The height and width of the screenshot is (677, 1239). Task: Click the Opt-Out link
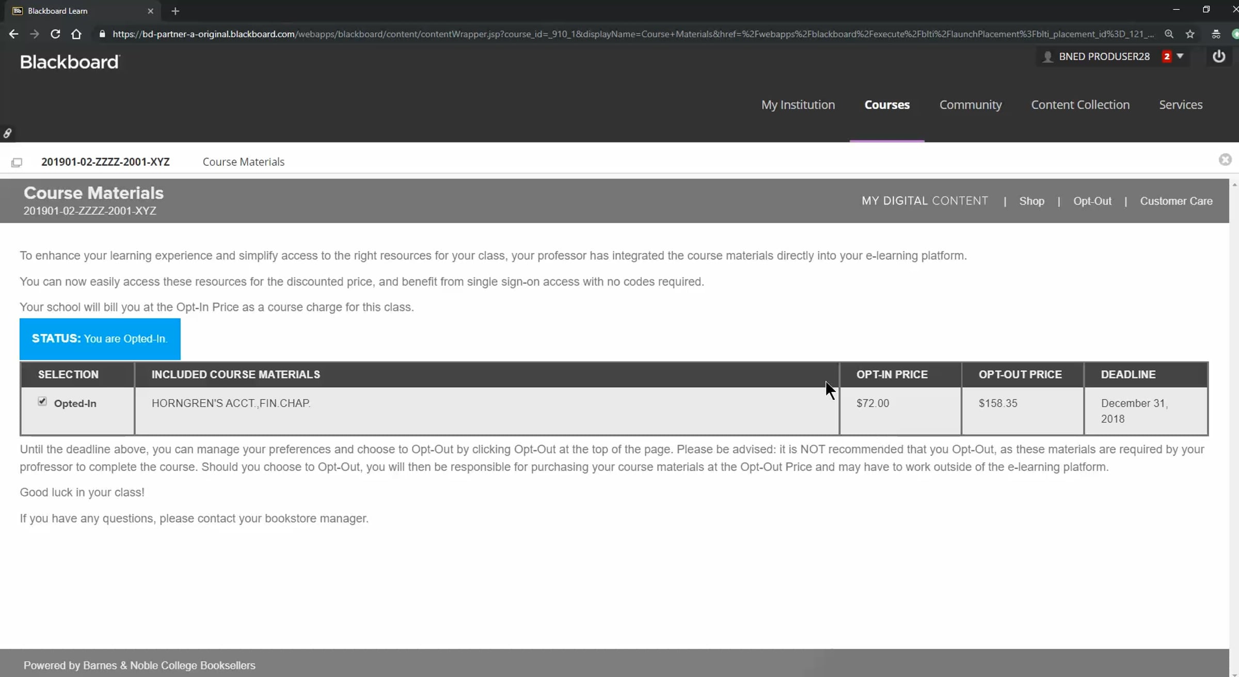click(1092, 201)
